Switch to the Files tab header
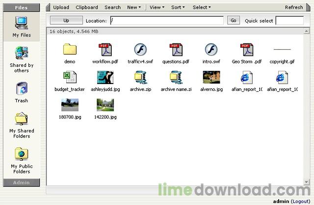This screenshot has height=205, width=314. (x=21, y=8)
